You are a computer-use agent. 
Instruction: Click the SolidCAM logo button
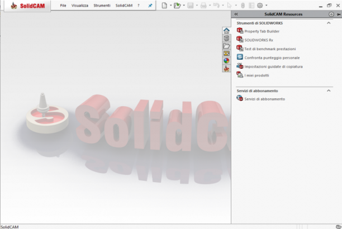tap(27, 6)
